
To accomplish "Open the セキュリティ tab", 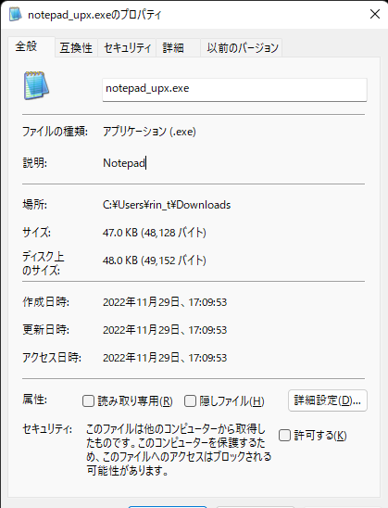I will pyautogui.click(x=127, y=48).
